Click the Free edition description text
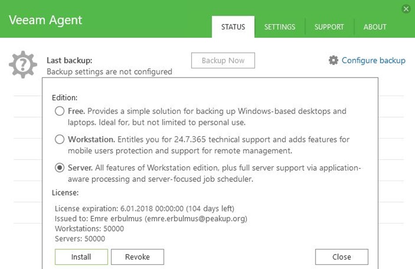Screen dimensions: 415x269 pos(207,117)
